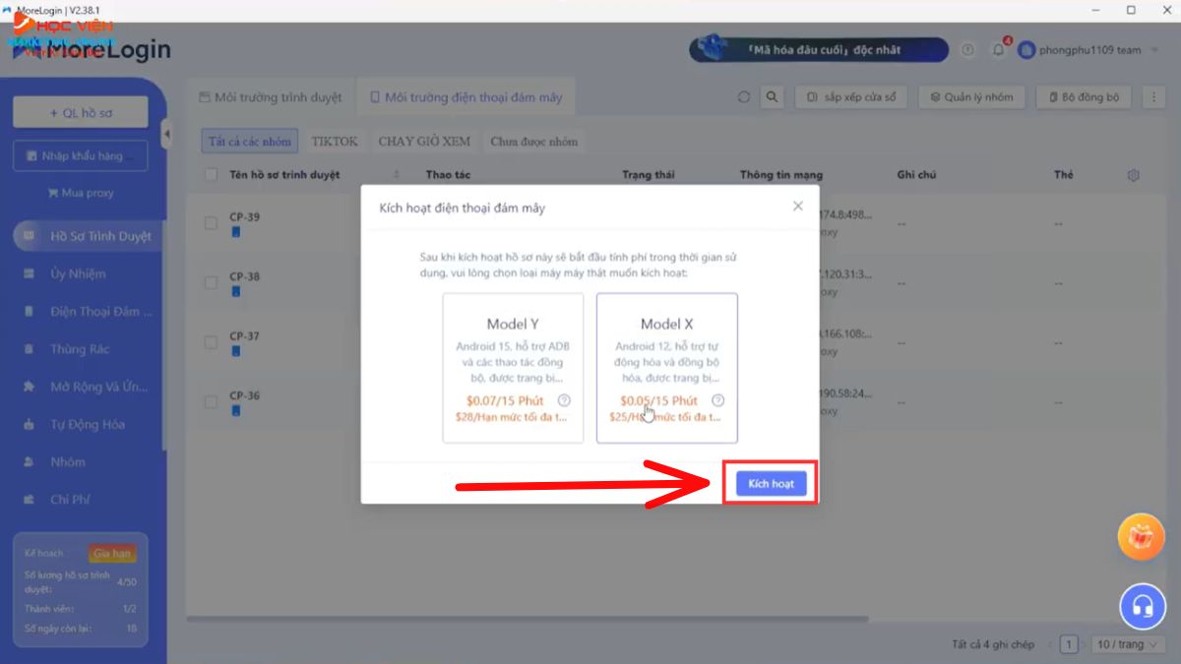Click the profile name CP-37
1181x664 pixels.
[x=245, y=335]
